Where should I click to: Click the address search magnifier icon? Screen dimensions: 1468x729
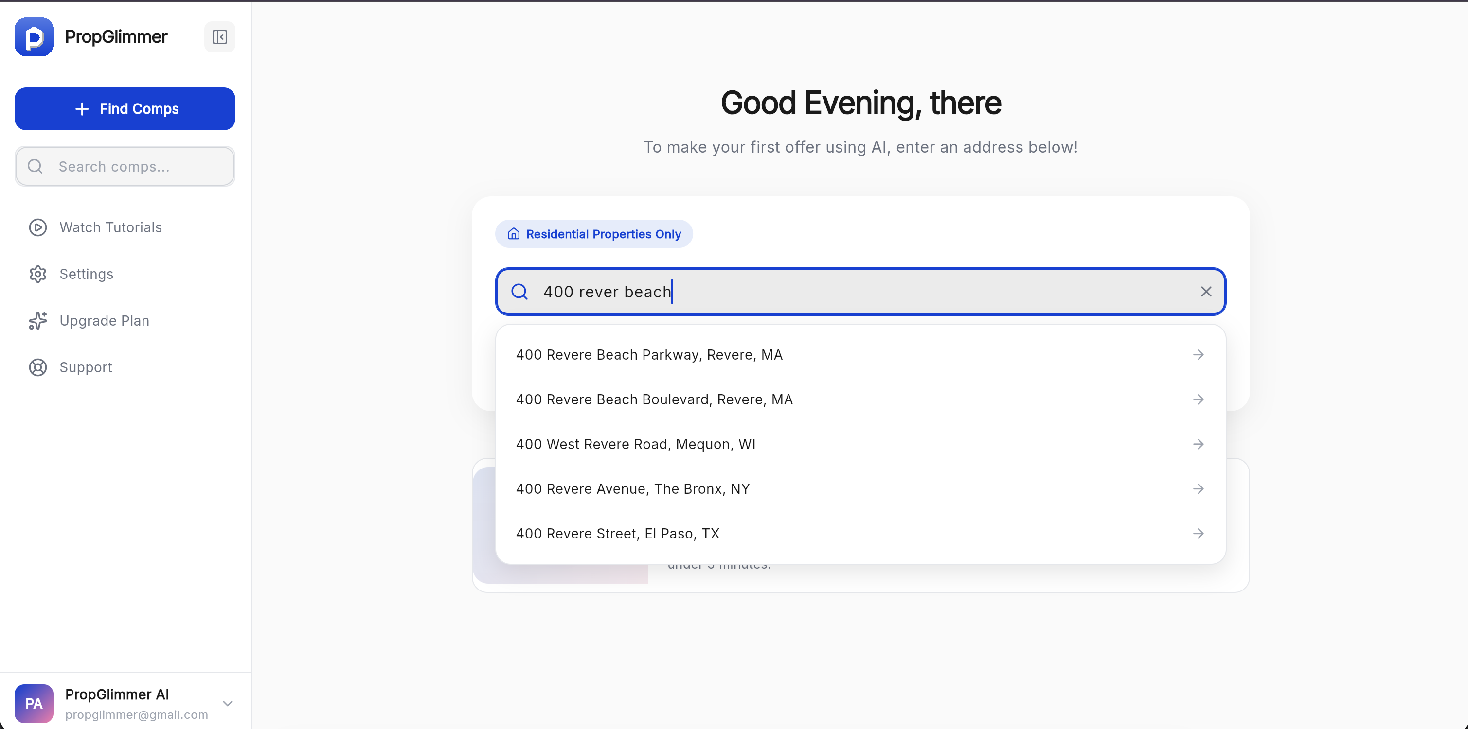[x=519, y=292]
